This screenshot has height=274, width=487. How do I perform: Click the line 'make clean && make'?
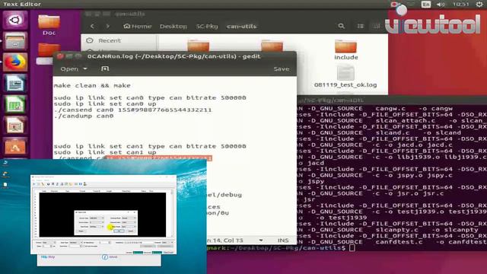pos(92,85)
